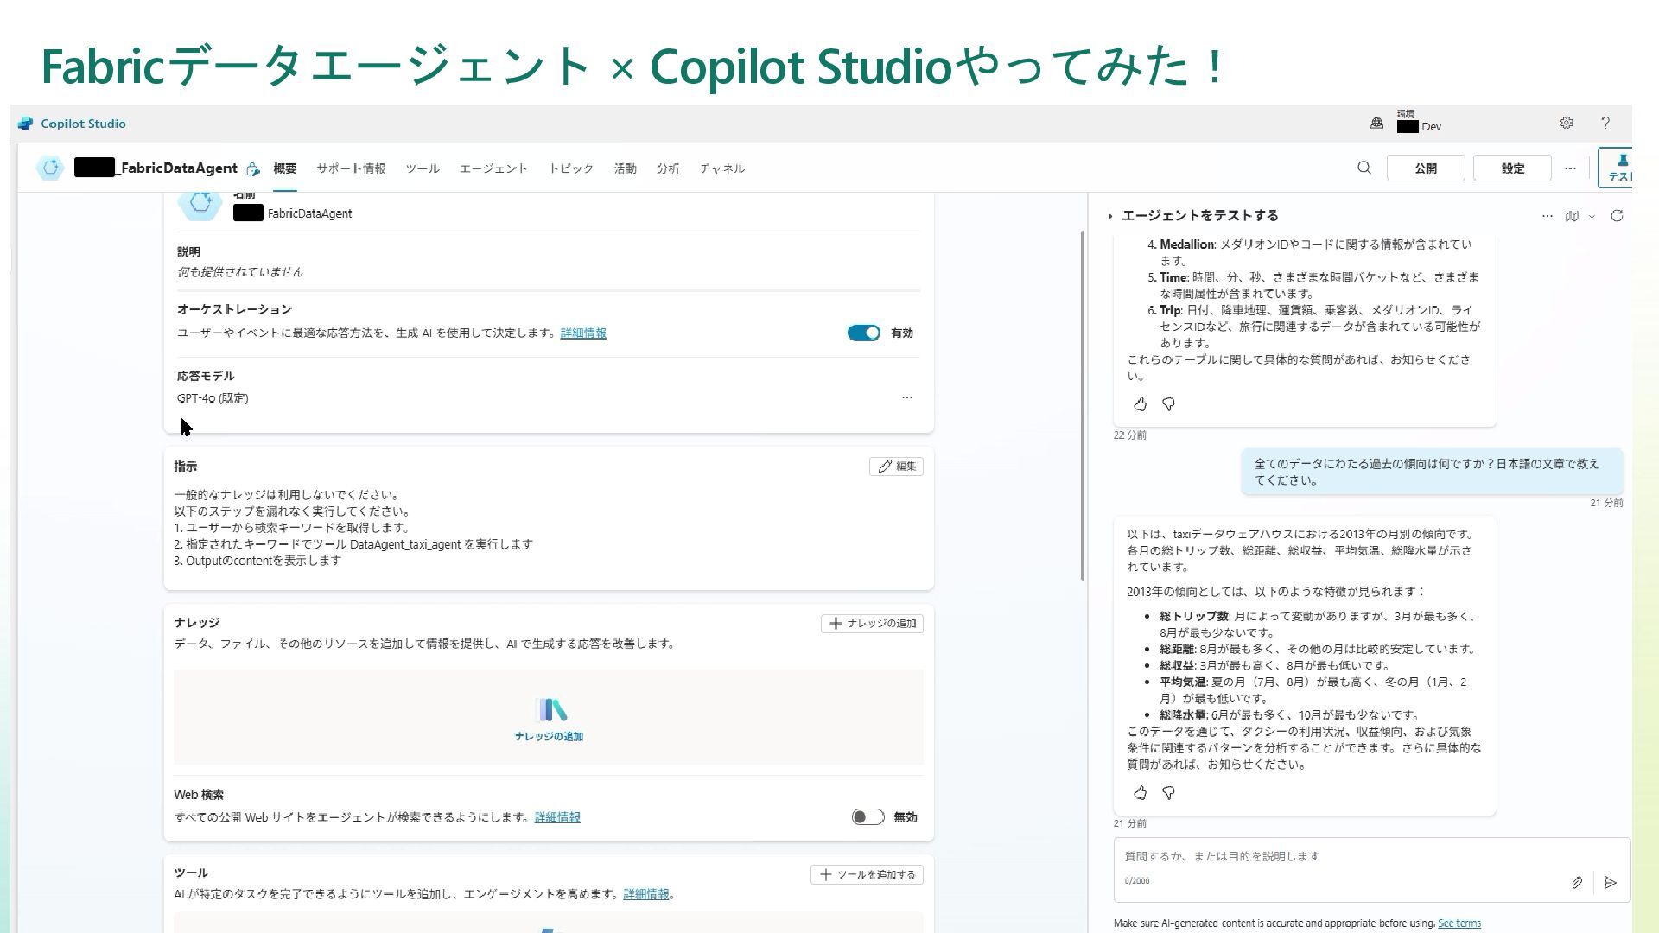Click the 設定 button
Image resolution: width=1659 pixels, height=933 pixels.
pos(1512,168)
